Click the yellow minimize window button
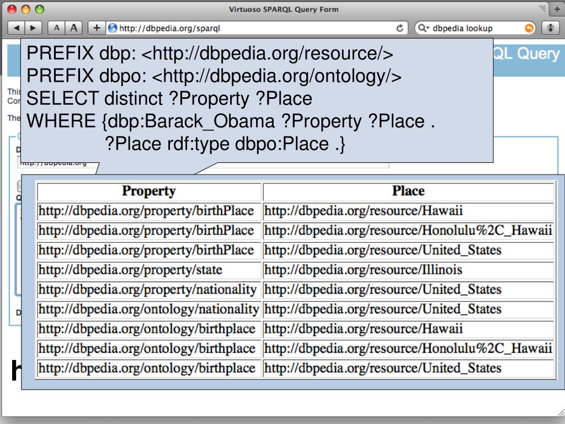The height and width of the screenshot is (424, 565). [25, 9]
